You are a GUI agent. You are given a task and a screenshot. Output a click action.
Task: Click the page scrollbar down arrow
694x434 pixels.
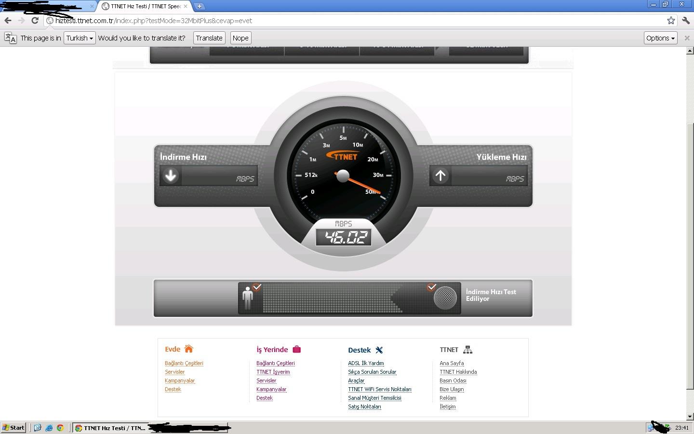point(690,417)
